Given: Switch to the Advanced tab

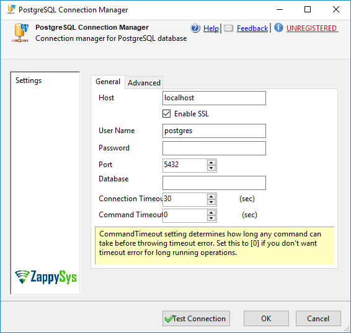Looking at the screenshot, I should click(x=144, y=83).
